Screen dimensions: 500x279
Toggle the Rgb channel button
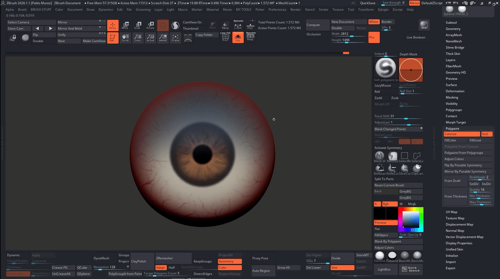390,204
